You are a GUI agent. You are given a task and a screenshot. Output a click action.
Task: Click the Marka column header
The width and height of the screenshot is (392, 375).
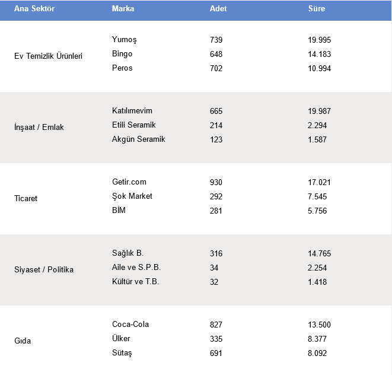pyautogui.click(x=123, y=9)
